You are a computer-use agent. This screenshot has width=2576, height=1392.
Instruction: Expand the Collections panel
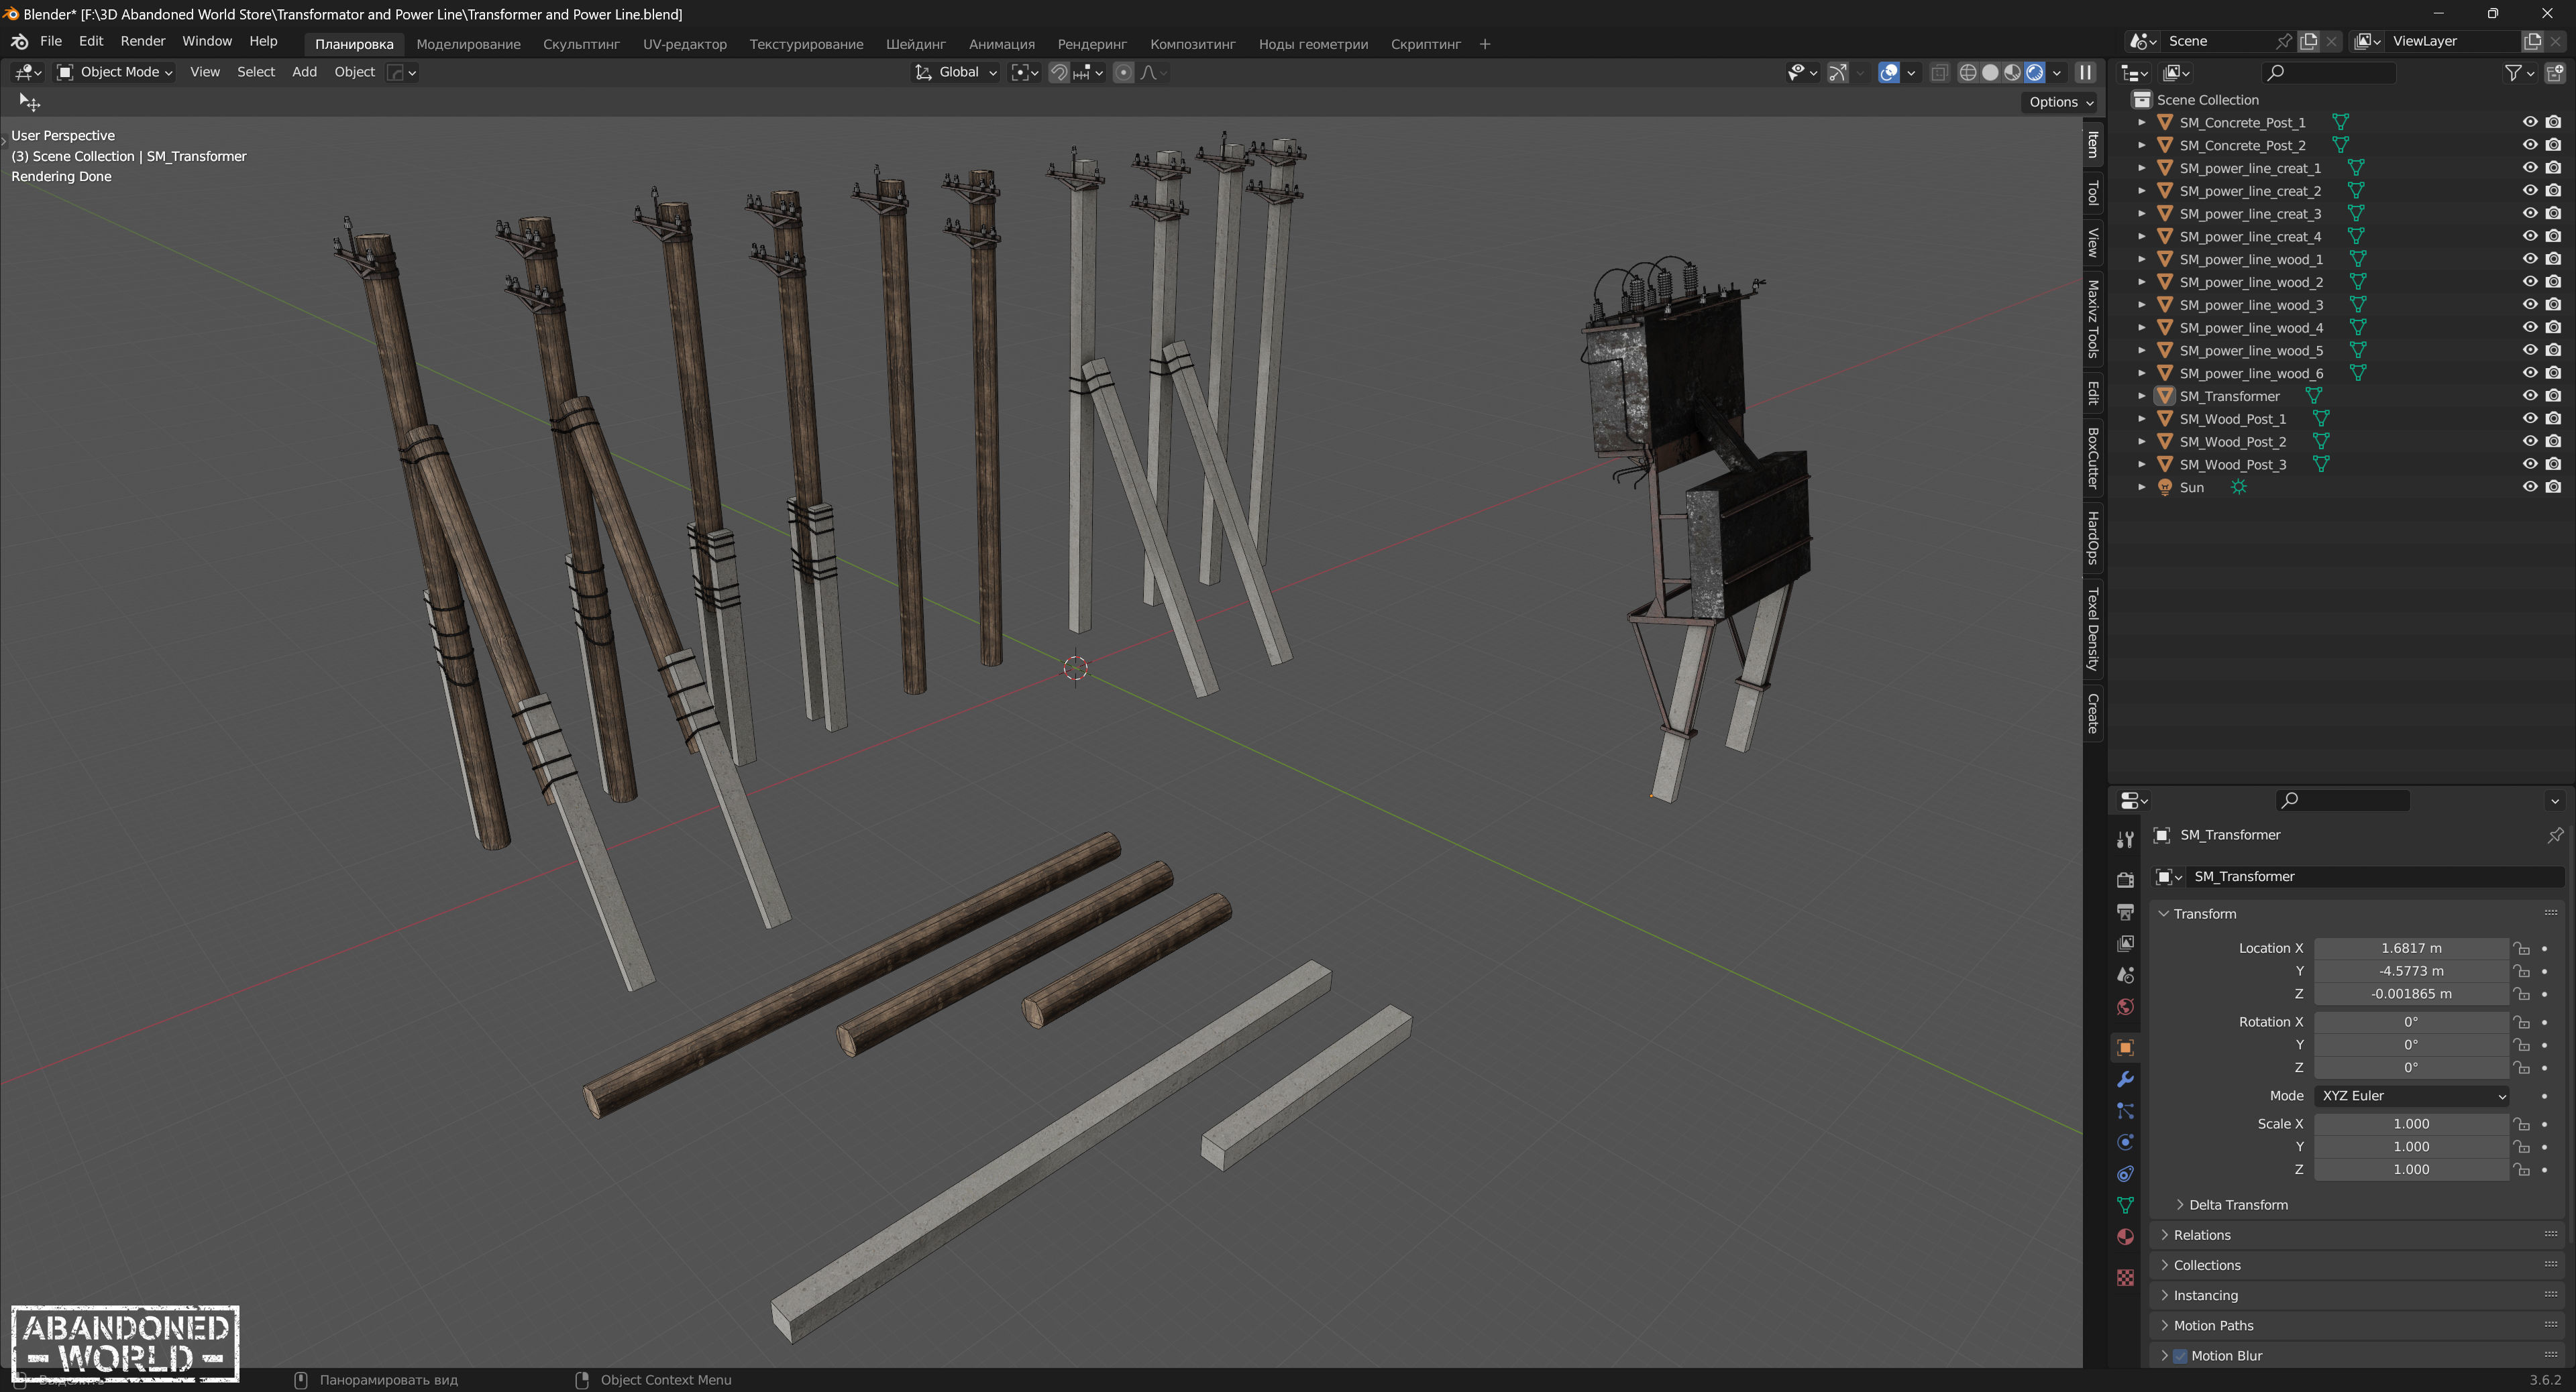2206,1265
